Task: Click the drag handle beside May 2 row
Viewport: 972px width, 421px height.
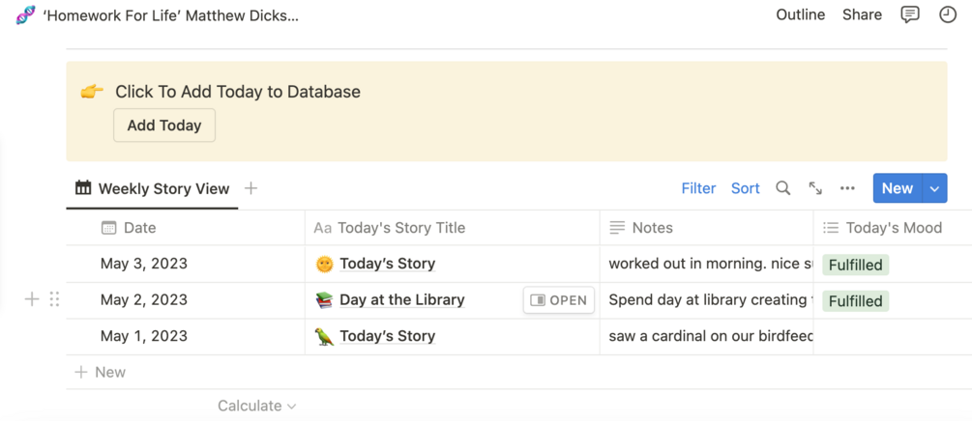Action: 54,299
